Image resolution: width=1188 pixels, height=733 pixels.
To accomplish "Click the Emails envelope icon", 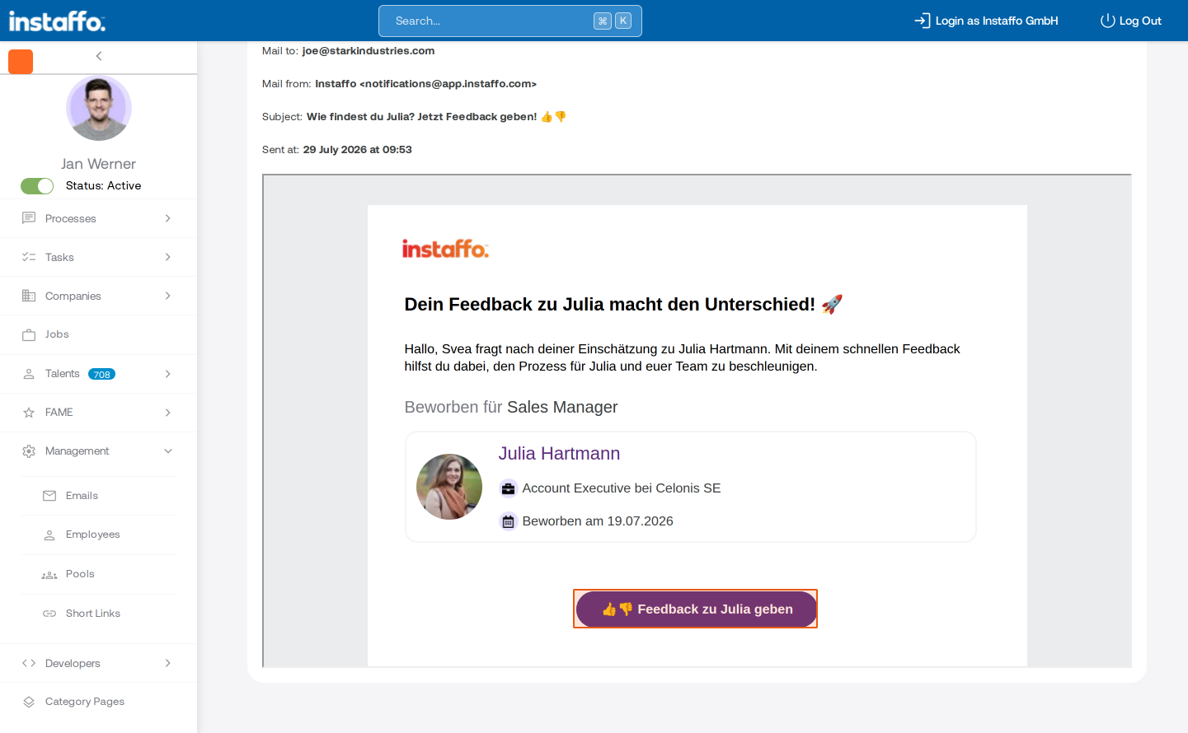I will coord(49,496).
